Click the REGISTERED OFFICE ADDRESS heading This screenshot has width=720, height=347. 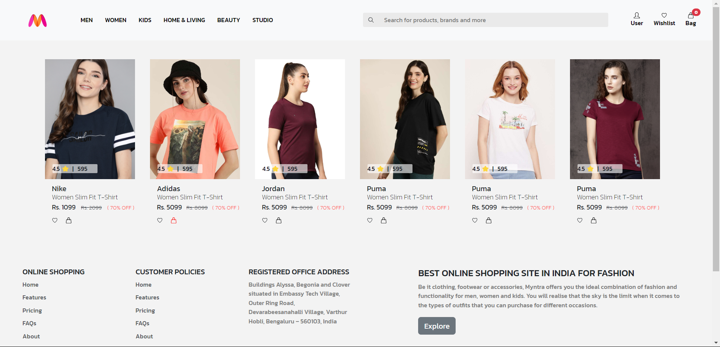(299, 272)
